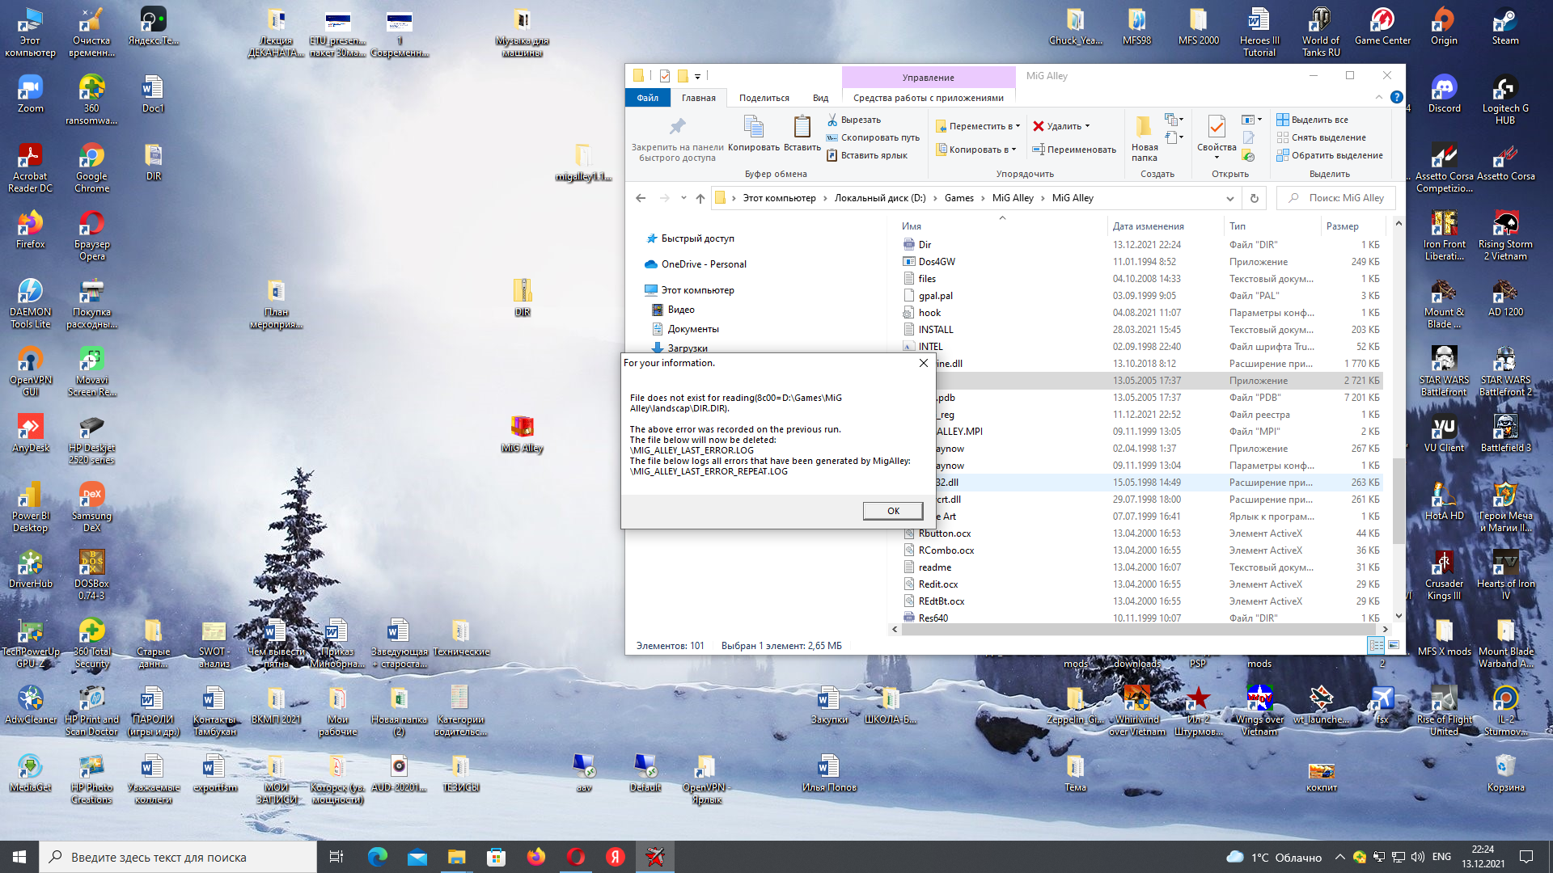This screenshot has height=873, width=1553.
Task: Expand the Переместить в (Move to) dropdown
Action: [x=1018, y=126]
